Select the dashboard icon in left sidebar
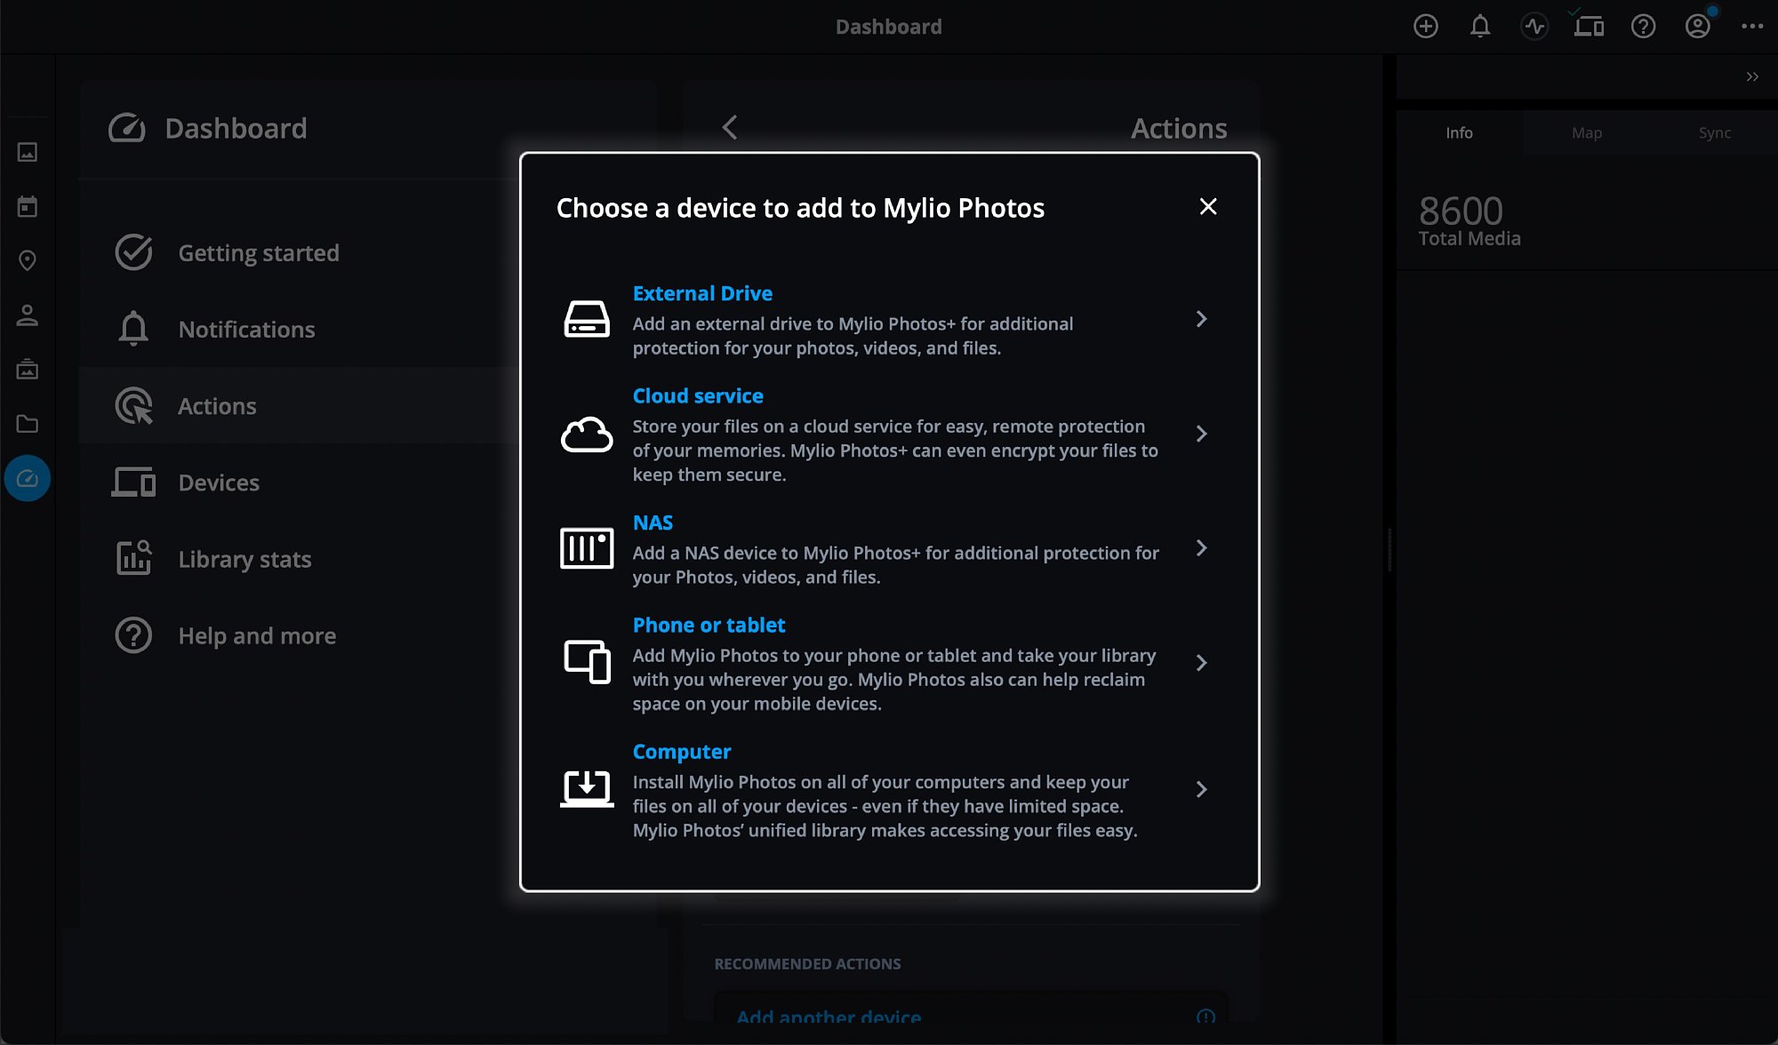The width and height of the screenshot is (1778, 1045). (28, 478)
